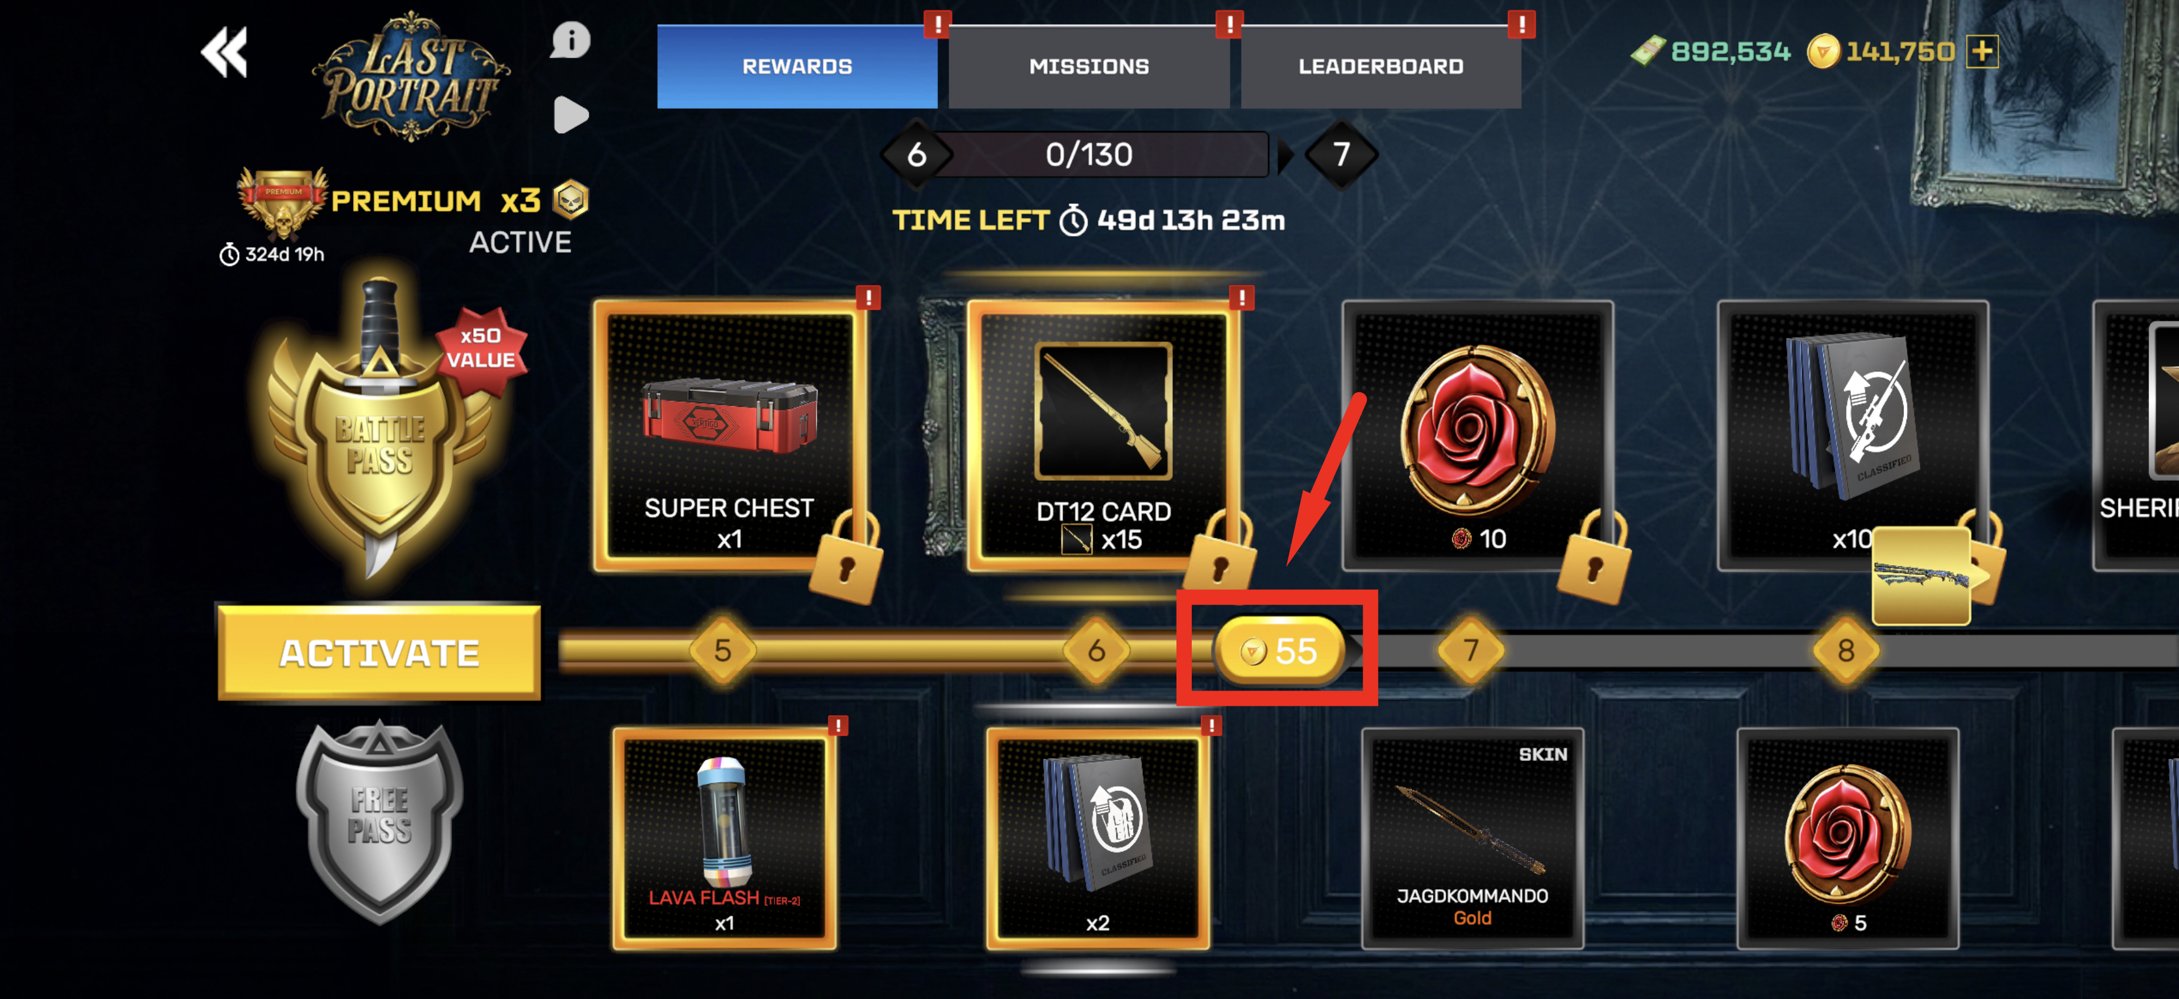This screenshot has height=999, width=2179.
Task: Tap padlock on Super Chest reward
Action: tap(846, 558)
